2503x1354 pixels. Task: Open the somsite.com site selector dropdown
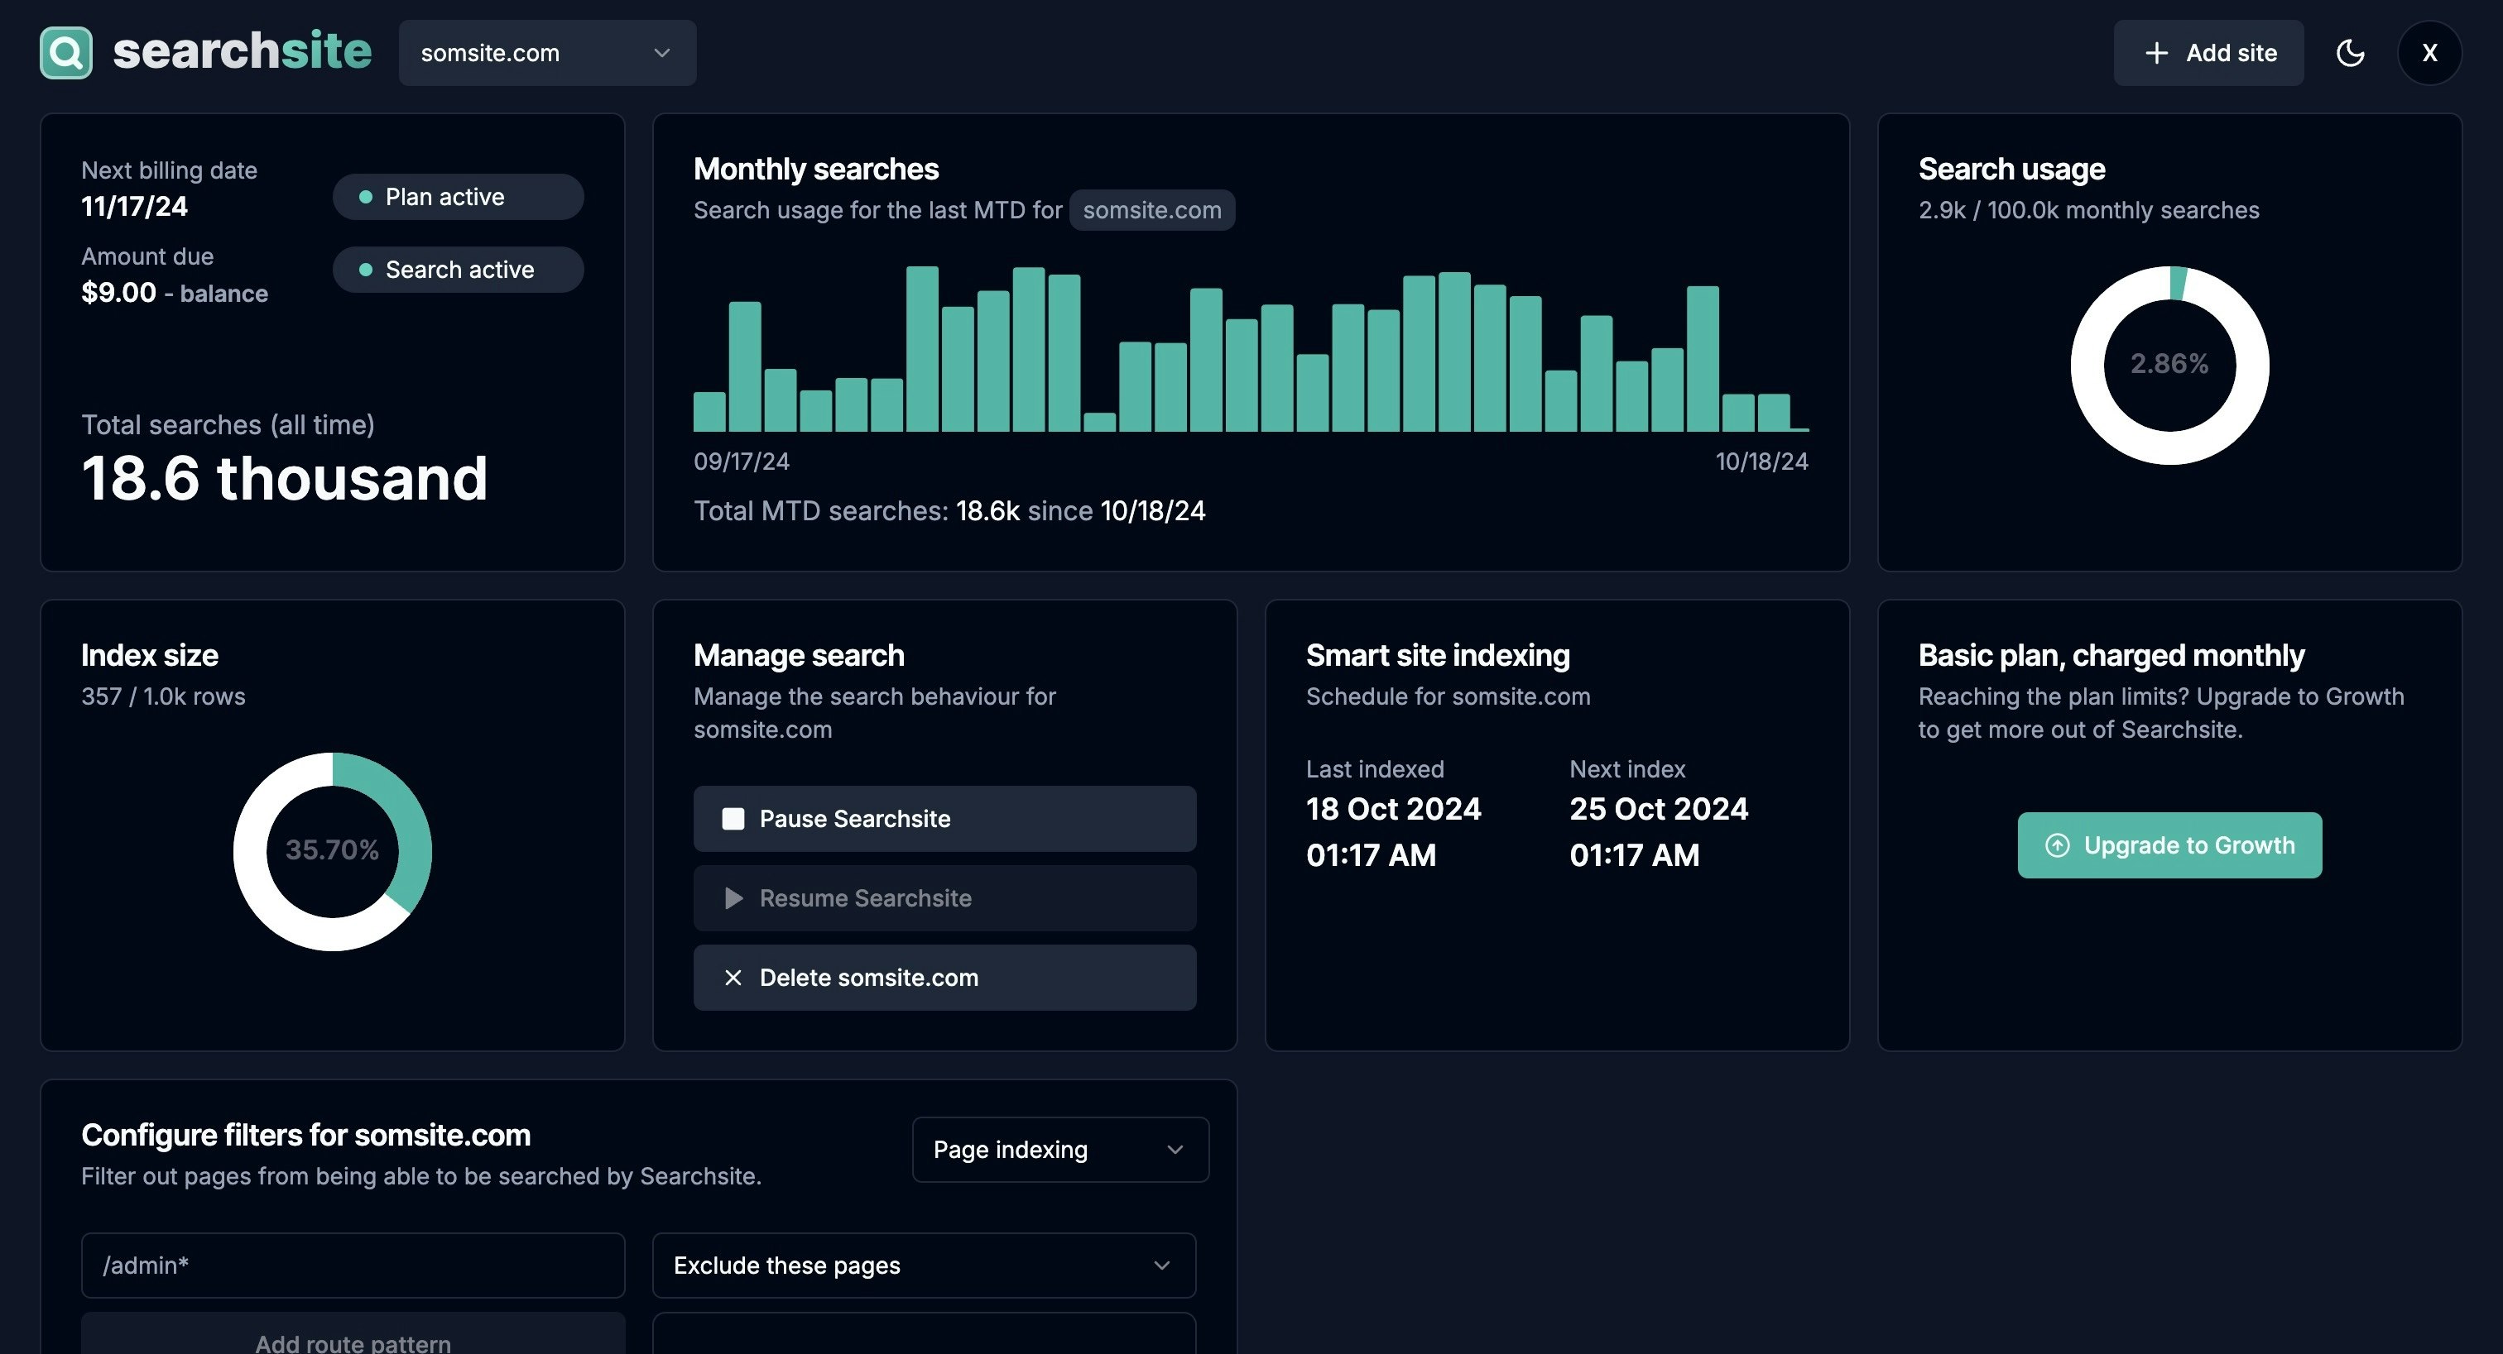(x=547, y=52)
